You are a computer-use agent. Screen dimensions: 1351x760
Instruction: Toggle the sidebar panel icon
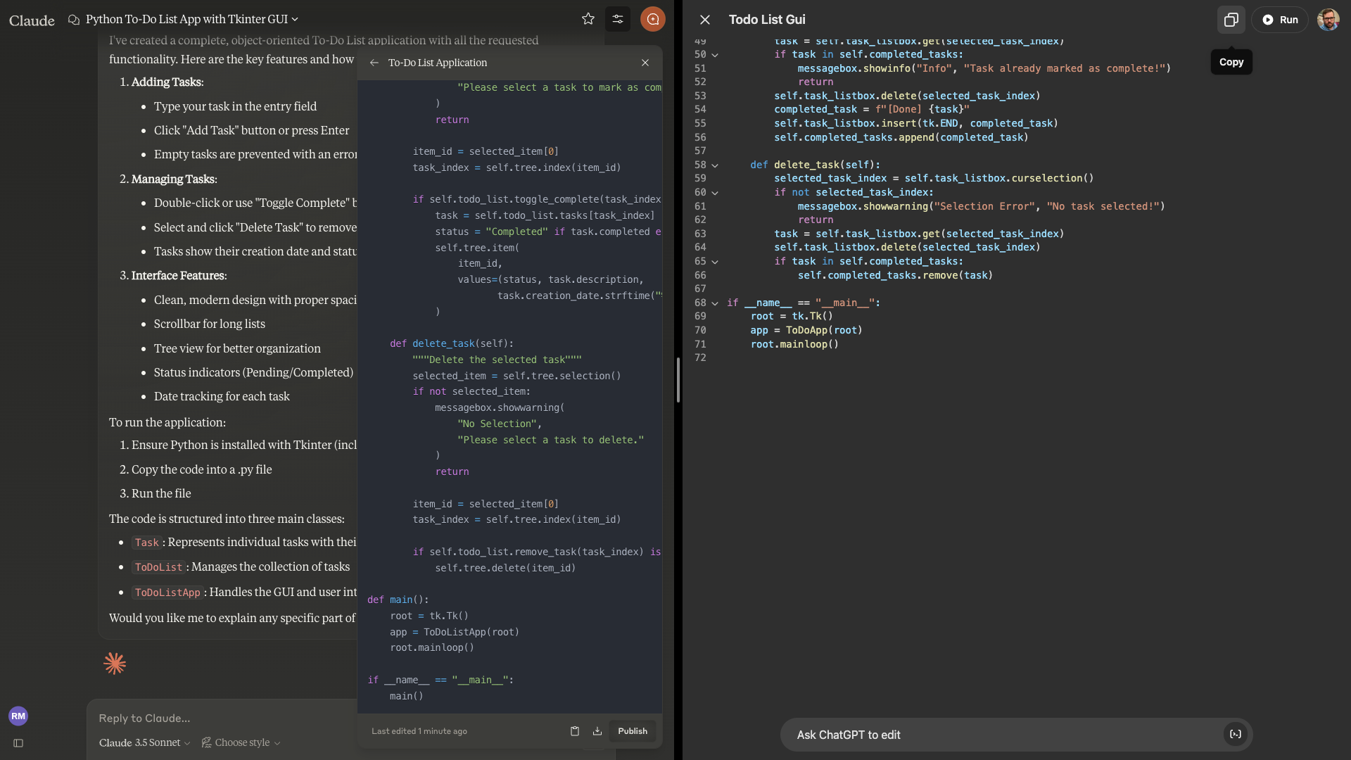[x=18, y=743]
